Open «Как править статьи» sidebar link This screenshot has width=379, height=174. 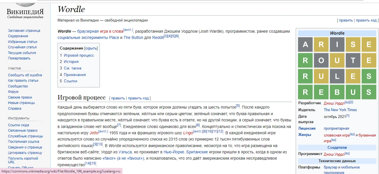point(23,81)
